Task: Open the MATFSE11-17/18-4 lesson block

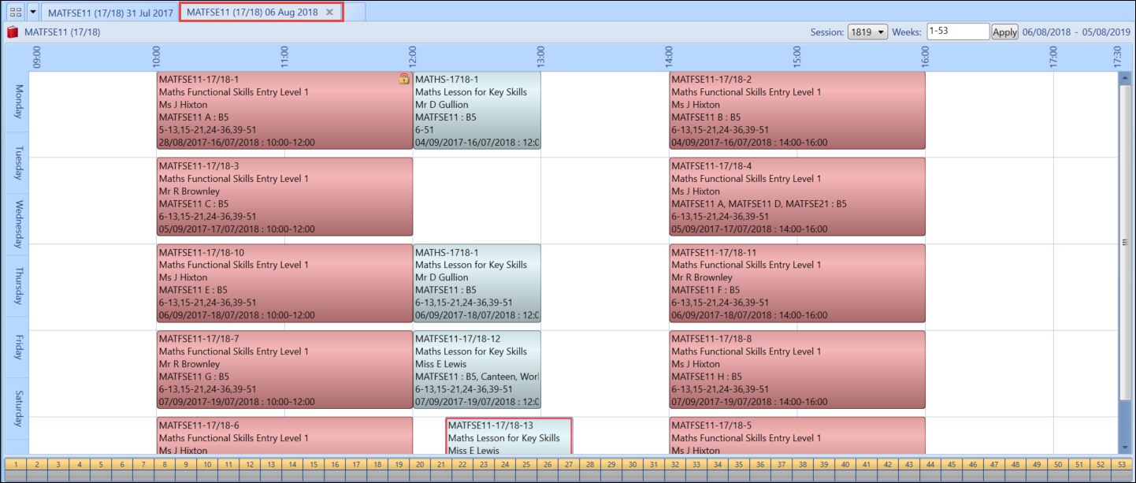Action: click(x=797, y=197)
